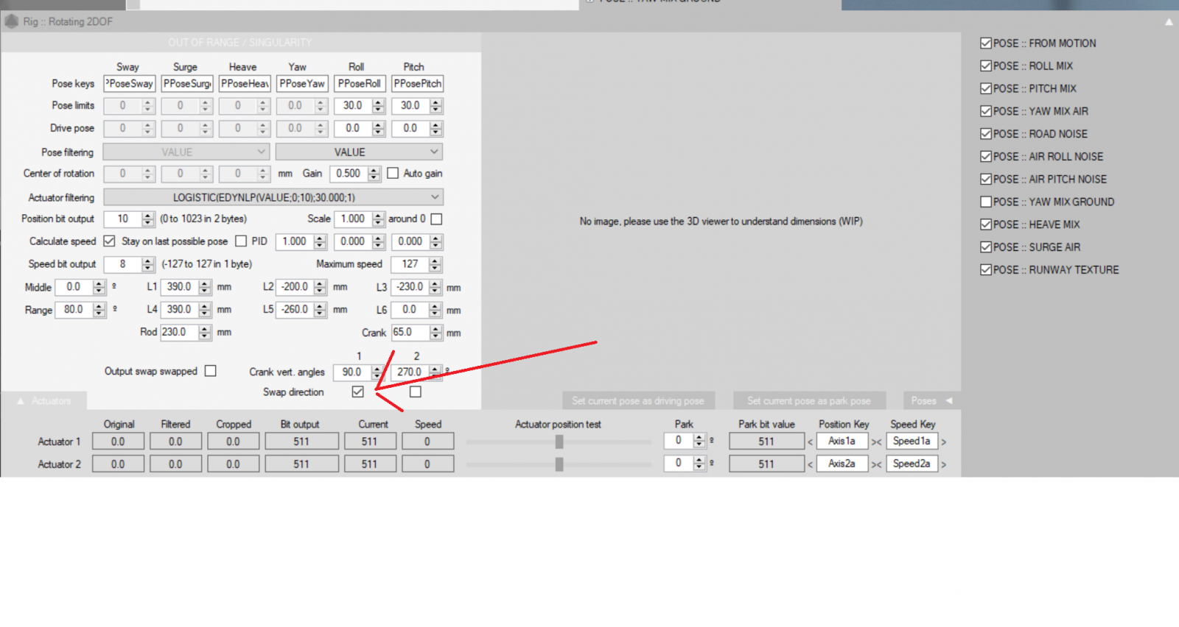1179x627 pixels.
Task: Click Actuator 1 Park angle stepper
Action: click(x=699, y=441)
